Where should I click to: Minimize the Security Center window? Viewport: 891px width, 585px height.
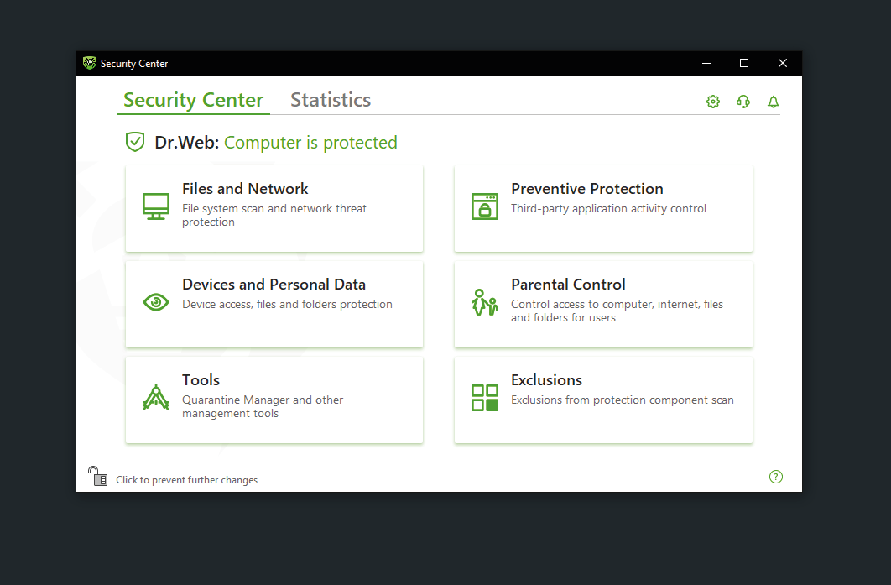point(706,63)
